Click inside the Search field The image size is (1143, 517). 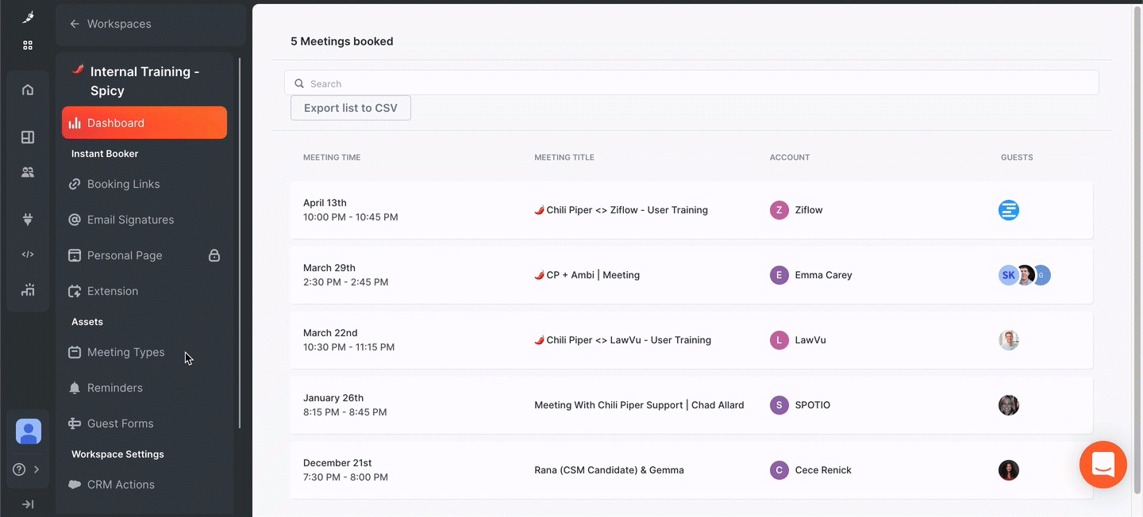pos(556,82)
